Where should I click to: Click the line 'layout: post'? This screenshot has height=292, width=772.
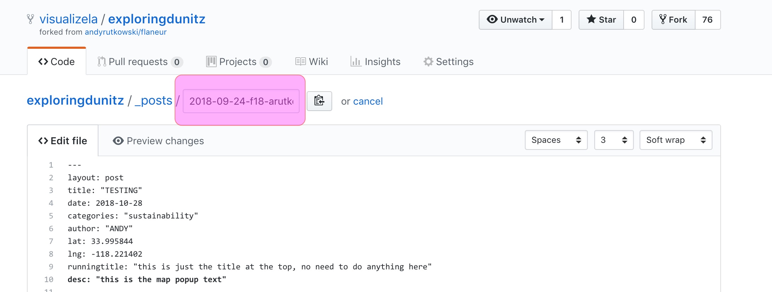96,177
